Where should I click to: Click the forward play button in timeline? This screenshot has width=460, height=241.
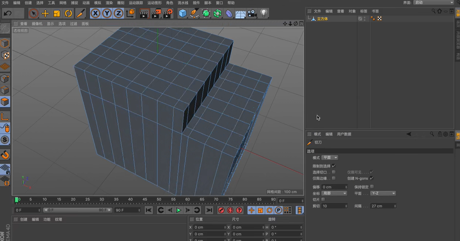[x=178, y=210]
